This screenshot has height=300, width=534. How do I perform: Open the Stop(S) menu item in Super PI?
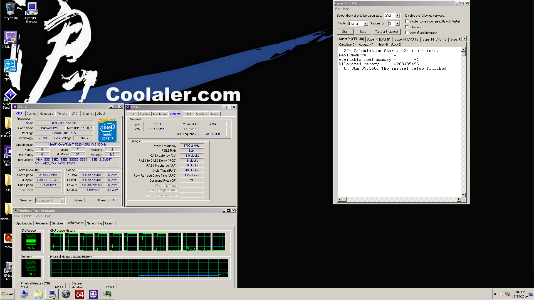396,44
